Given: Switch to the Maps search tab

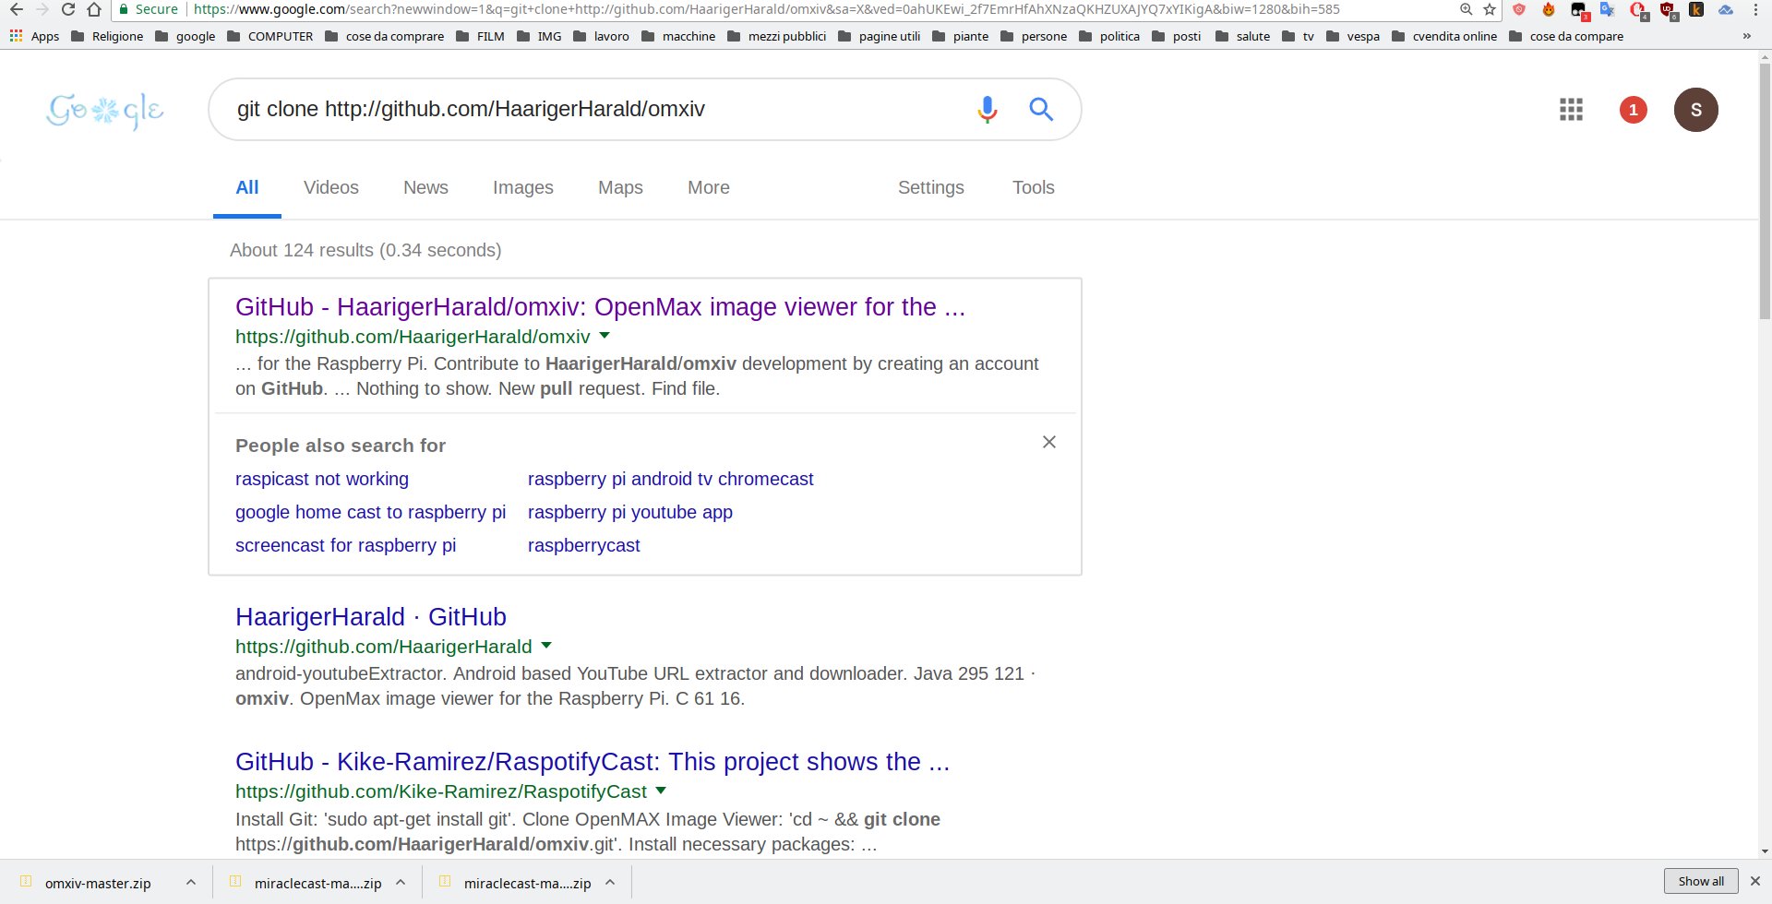Looking at the screenshot, I should point(620,187).
